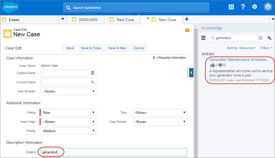The width and height of the screenshot is (275, 158).
Task: Switch to the 00001005 tab
Action: point(85,20)
